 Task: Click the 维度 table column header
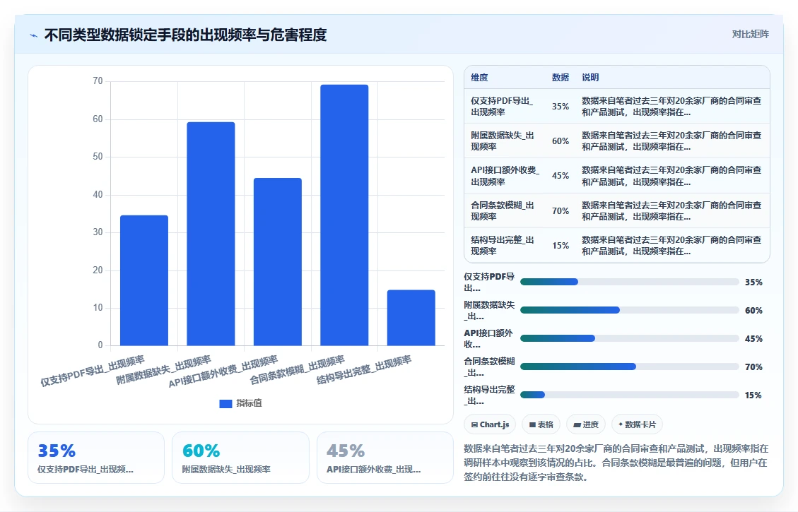(x=479, y=77)
